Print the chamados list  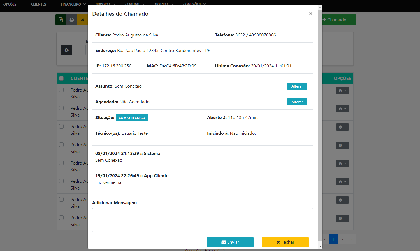pyautogui.click(x=72, y=20)
